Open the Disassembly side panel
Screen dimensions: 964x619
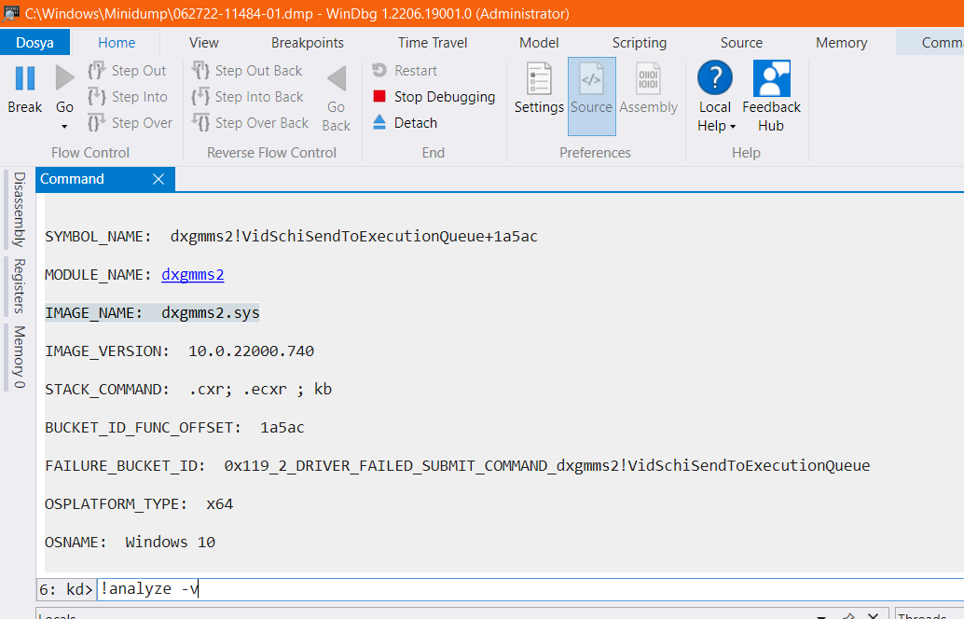(x=19, y=209)
